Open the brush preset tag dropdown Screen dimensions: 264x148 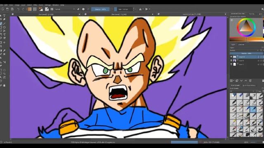pos(242,91)
